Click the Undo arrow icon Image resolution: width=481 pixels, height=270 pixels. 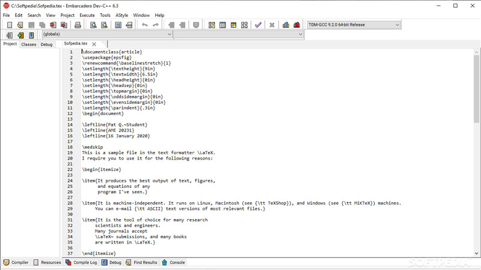pyautogui.click(x=144, y=25)
